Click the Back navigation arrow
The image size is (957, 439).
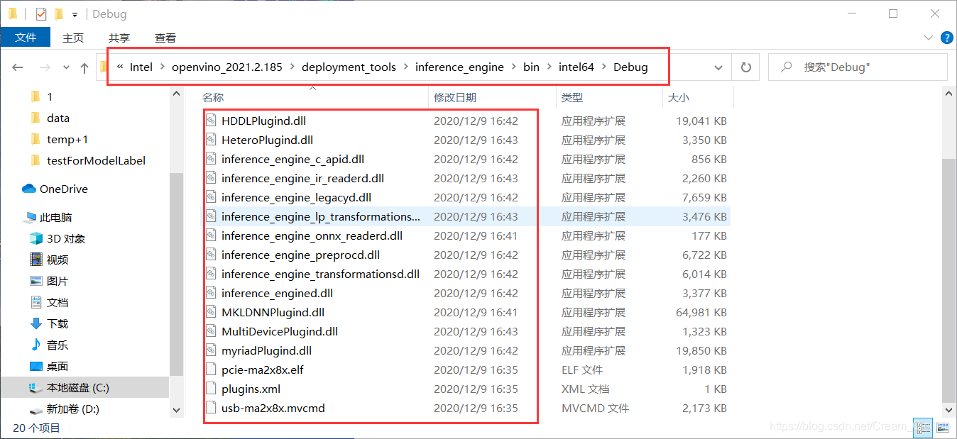pos(18,67)
